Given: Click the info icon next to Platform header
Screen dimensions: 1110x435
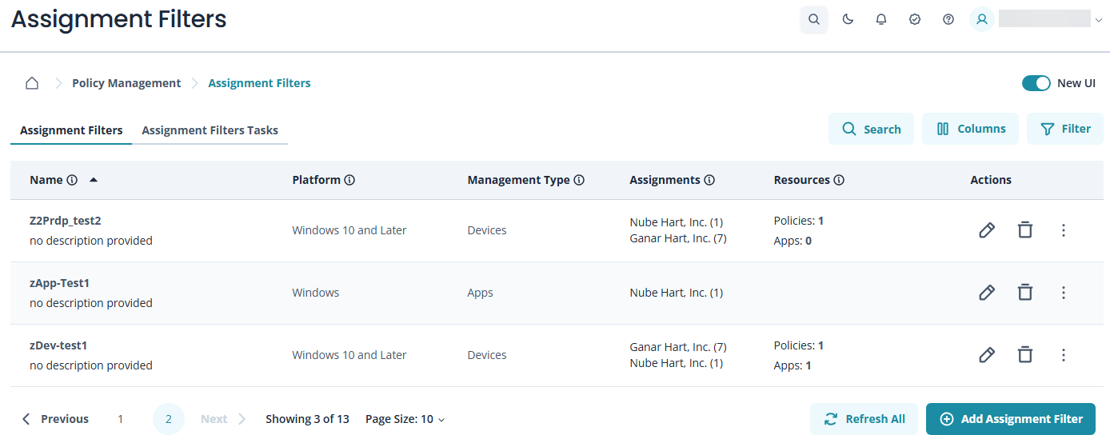Looking at the screenshot, I should click(349, 181).
